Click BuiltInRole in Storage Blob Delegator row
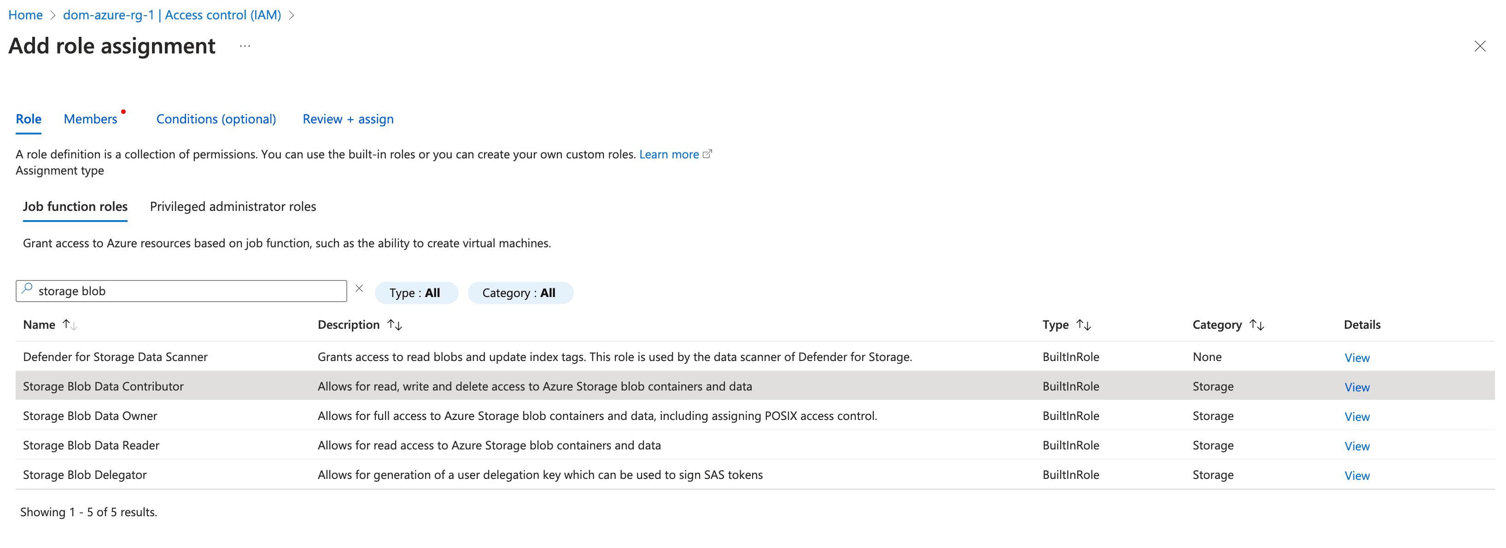The image size is (1506, 548). tap(1070, 476)
